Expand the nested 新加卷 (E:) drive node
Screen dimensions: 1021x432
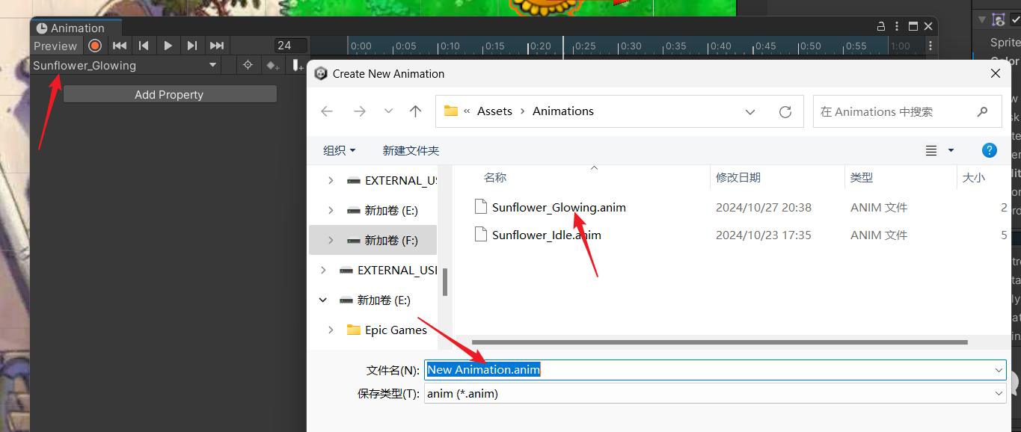click(x=331, y=210)
